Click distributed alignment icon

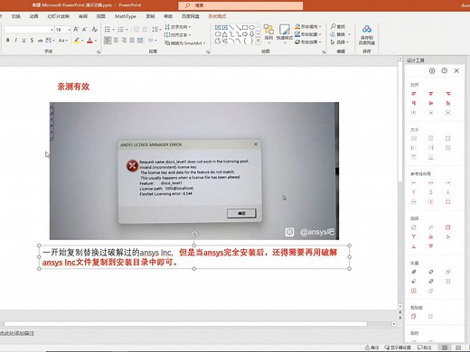tap(140, 40)
